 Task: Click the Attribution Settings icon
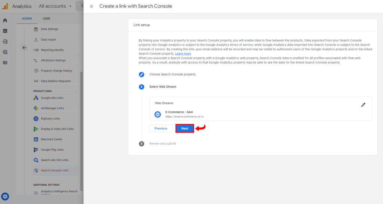[x=36, y=60]
